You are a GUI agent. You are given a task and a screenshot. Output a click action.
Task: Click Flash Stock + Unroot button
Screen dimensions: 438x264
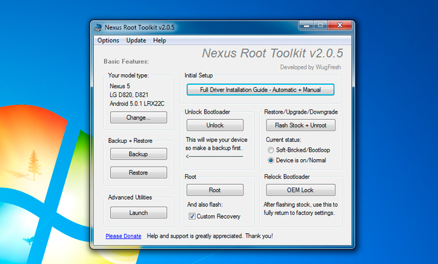[x=300, y=125]
